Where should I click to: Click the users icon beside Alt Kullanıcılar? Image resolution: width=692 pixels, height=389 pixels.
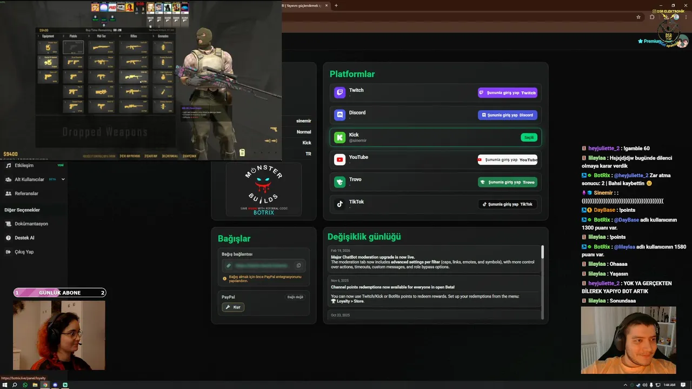coord(8,179)
